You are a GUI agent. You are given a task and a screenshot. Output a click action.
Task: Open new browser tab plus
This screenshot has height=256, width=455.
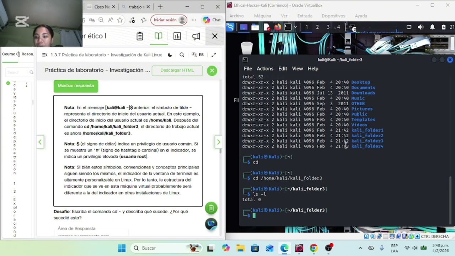coord(160,7)
